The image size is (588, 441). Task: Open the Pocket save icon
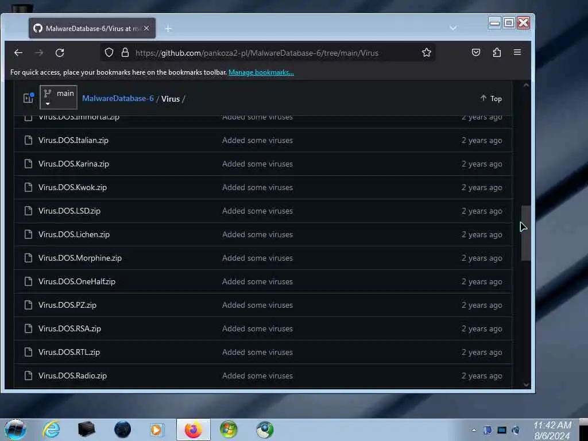(x=476, y=52)
